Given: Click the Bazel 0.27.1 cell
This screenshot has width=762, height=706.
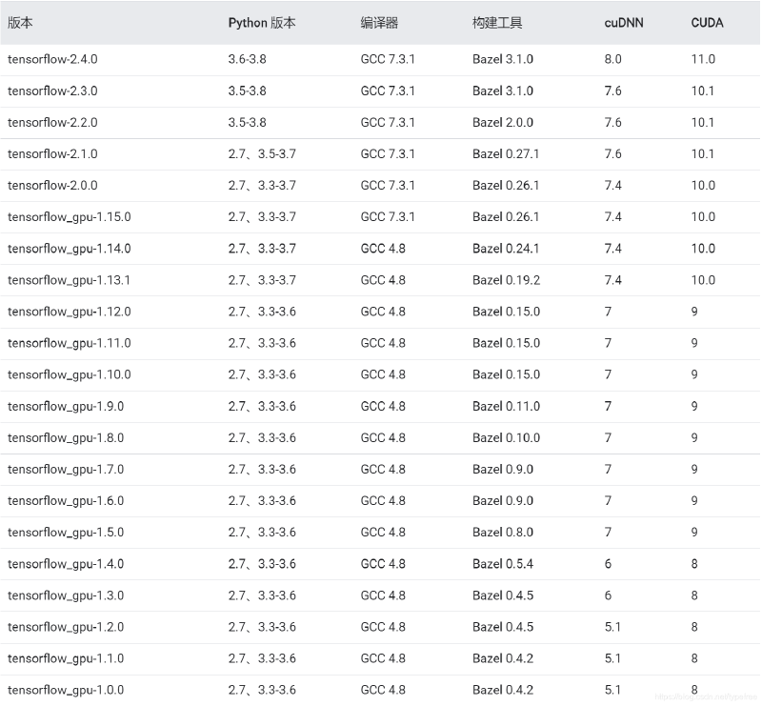Looking at the screenshot, I should click(x=506, y=154).
